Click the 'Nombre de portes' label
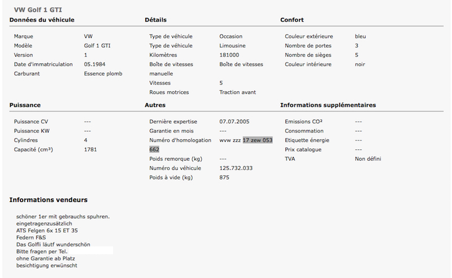 click(308, 46)
